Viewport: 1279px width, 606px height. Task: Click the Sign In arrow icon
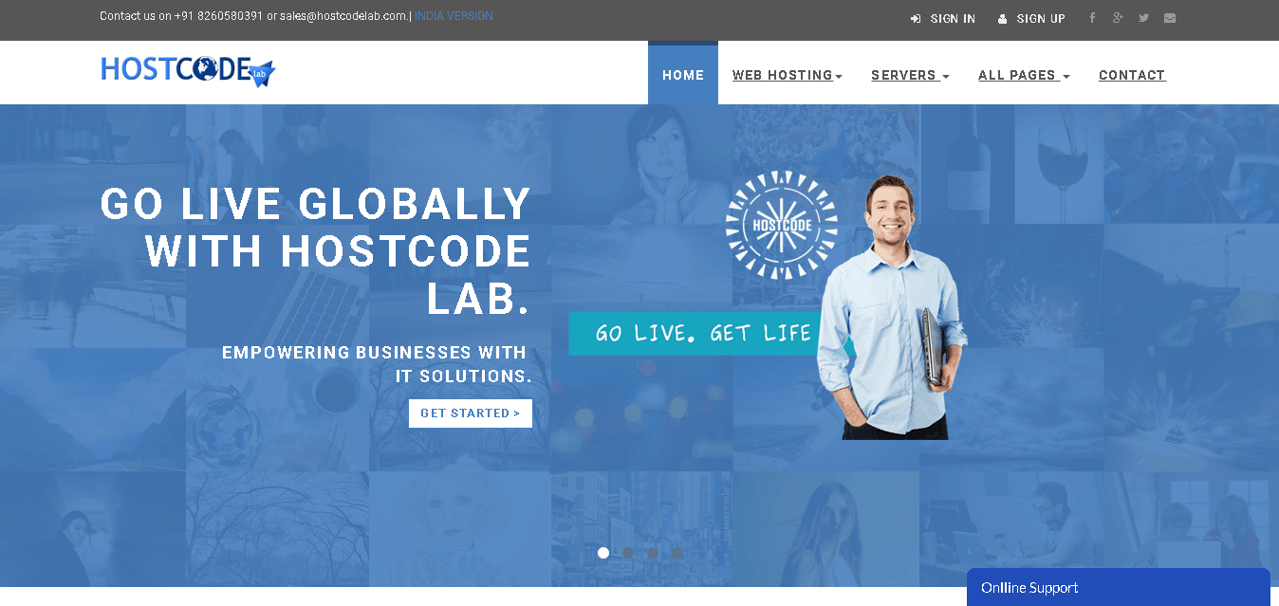click(x=916, y=19)
